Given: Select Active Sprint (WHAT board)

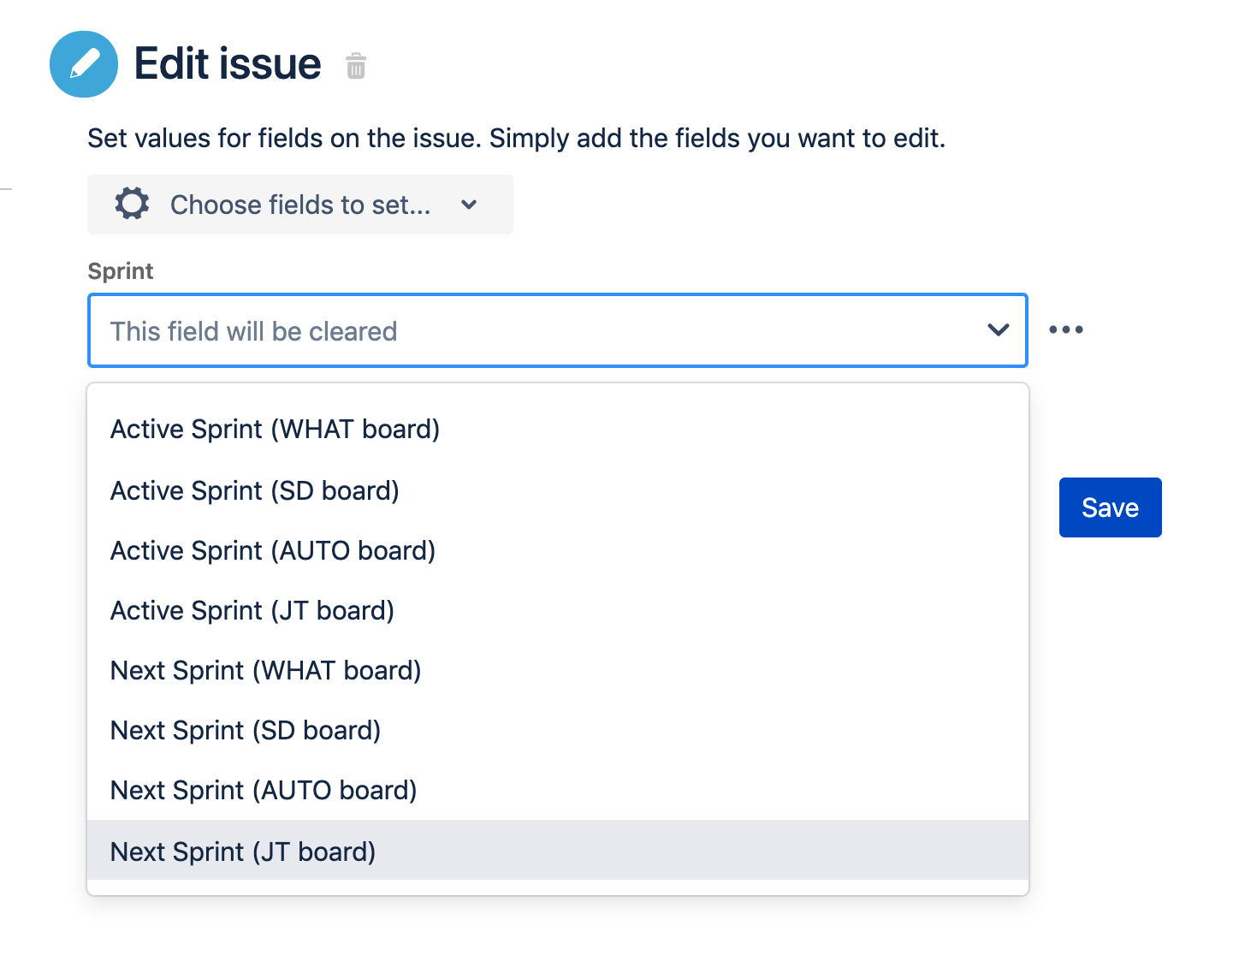Looking at the screenshot, I should [x=558, y=429].
